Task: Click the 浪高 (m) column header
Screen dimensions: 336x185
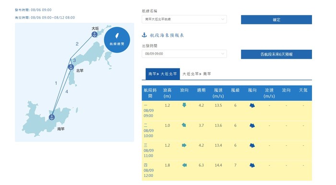Action: (x=167, y=93)
